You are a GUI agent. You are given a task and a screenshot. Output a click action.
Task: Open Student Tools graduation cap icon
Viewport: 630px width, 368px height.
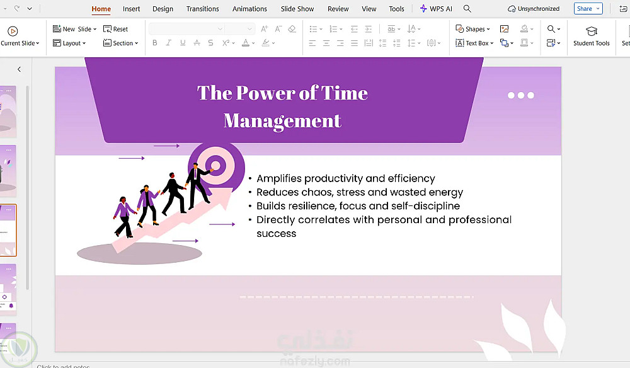591,31
